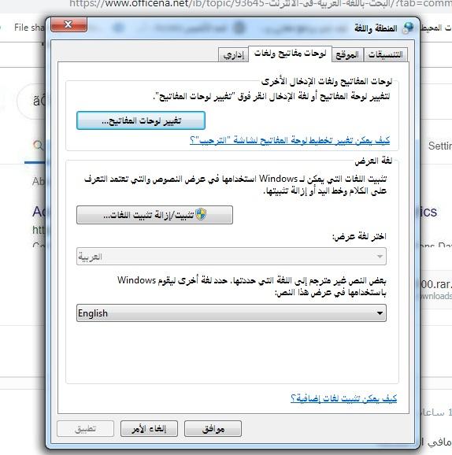Click the Settings link behind the dialog
Image resolution: width=452 pixels, height=455 pixels.
[440, 146]
